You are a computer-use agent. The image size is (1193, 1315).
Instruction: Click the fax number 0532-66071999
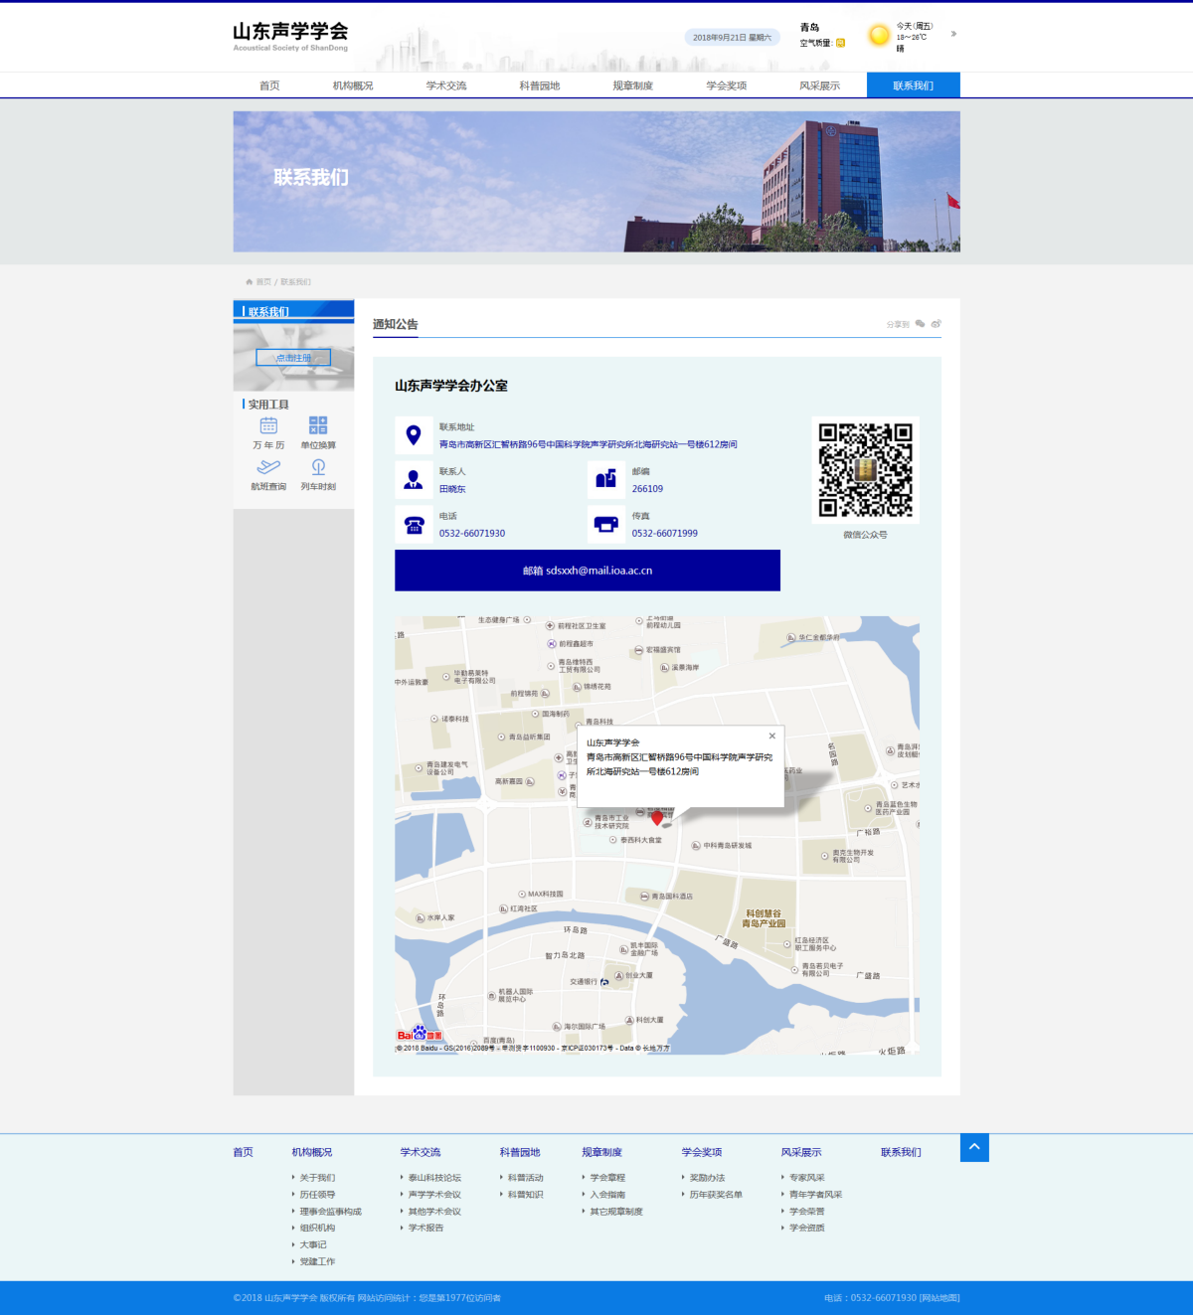coord(665,534)
